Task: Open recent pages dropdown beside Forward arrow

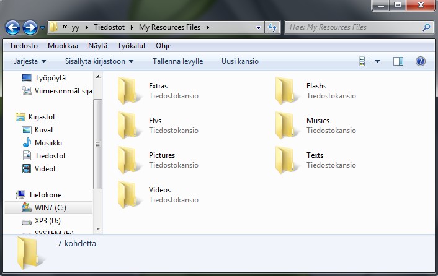Action: (42, 28)
